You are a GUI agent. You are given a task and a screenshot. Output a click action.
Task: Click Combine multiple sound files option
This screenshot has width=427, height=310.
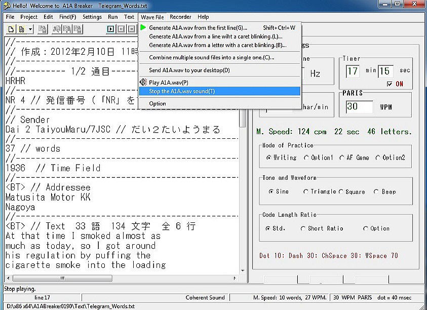coord(211,57)
